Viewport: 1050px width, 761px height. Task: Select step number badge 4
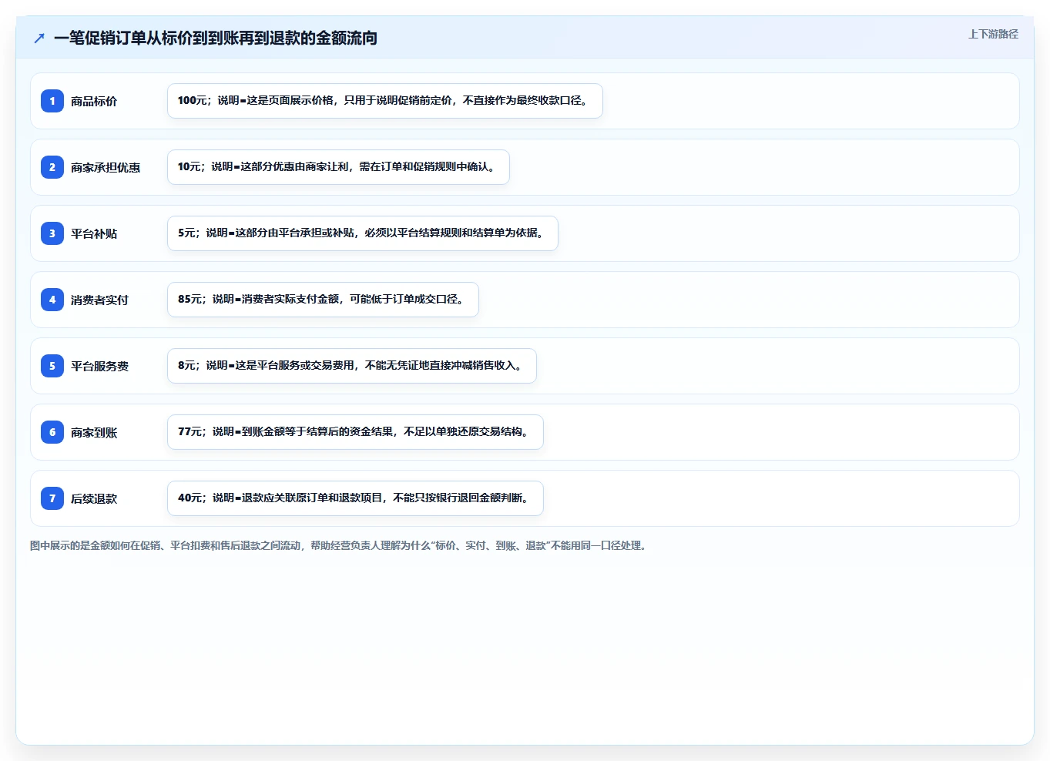click(52, 300)
